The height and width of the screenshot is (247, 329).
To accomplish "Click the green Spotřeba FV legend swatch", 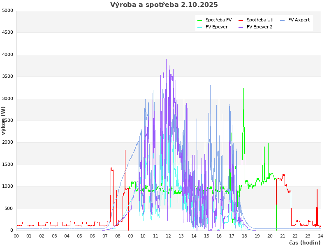I will click(x=200, y=20).
